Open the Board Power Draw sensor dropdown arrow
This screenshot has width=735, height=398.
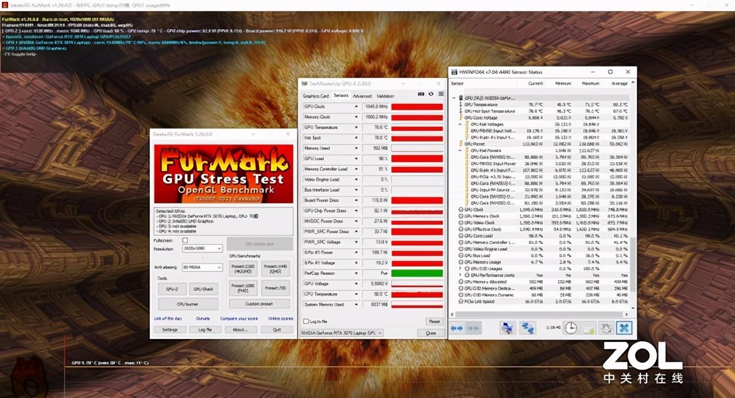pos(356,200)
